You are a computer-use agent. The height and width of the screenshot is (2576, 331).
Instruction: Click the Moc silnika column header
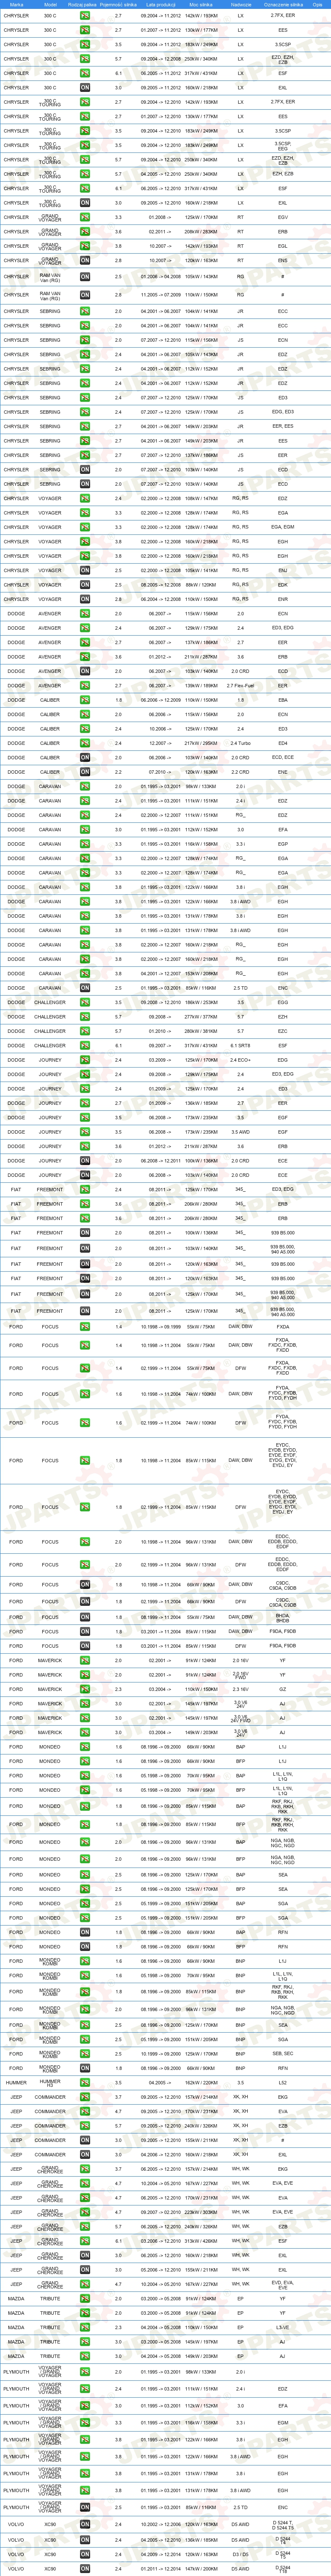click(x=201, y=5)
